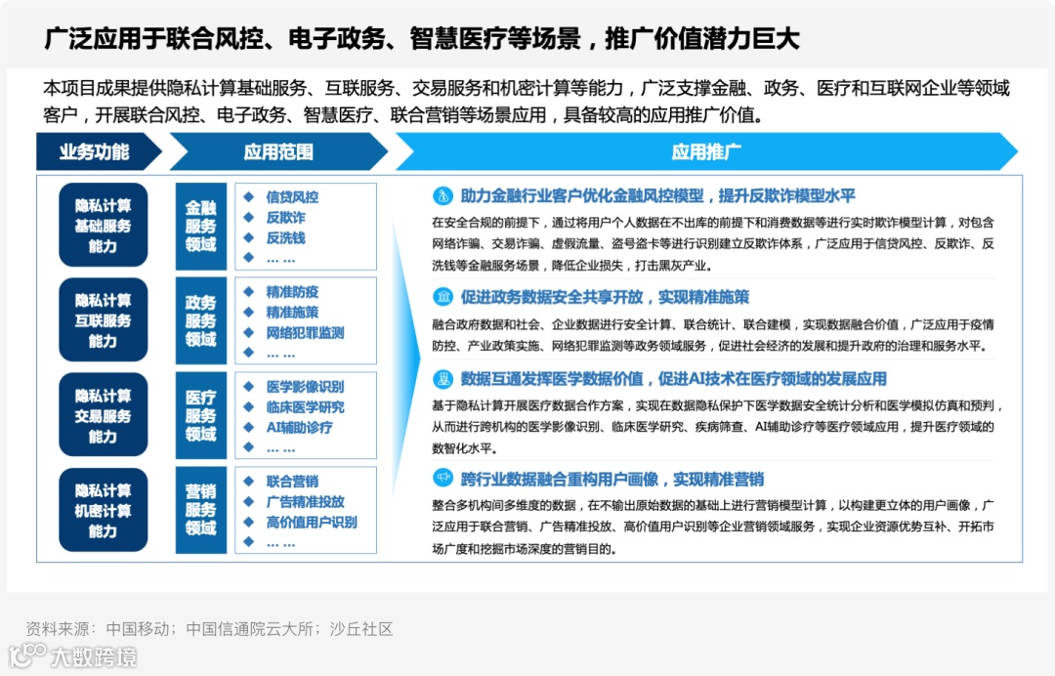This screenshot has height=676, width=1055.
Task: Select the 营销服务领域 block
Action: pos(200,510)
